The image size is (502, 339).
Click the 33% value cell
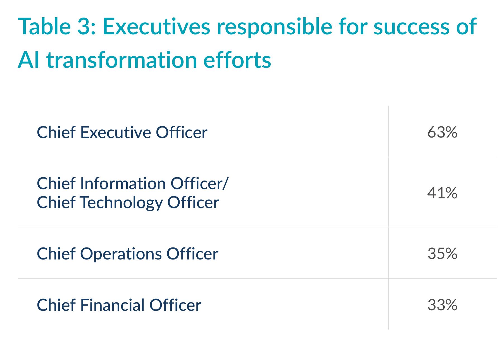pyautogui.click(x=442, y=305)
